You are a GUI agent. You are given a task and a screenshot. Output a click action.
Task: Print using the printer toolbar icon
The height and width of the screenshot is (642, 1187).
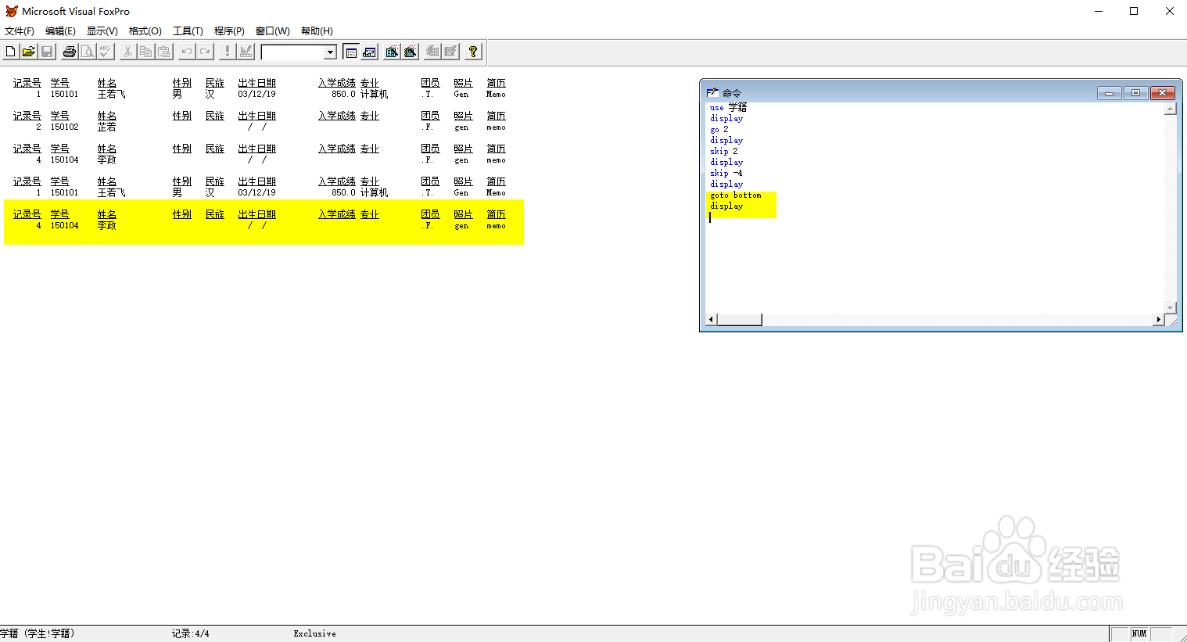point(70,52)
